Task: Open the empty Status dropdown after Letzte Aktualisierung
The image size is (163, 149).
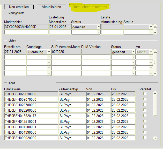Action: point(151,27)
